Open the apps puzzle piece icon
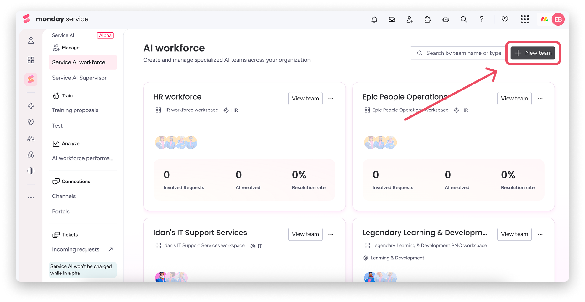585x302 pixels. click(428, 19)
